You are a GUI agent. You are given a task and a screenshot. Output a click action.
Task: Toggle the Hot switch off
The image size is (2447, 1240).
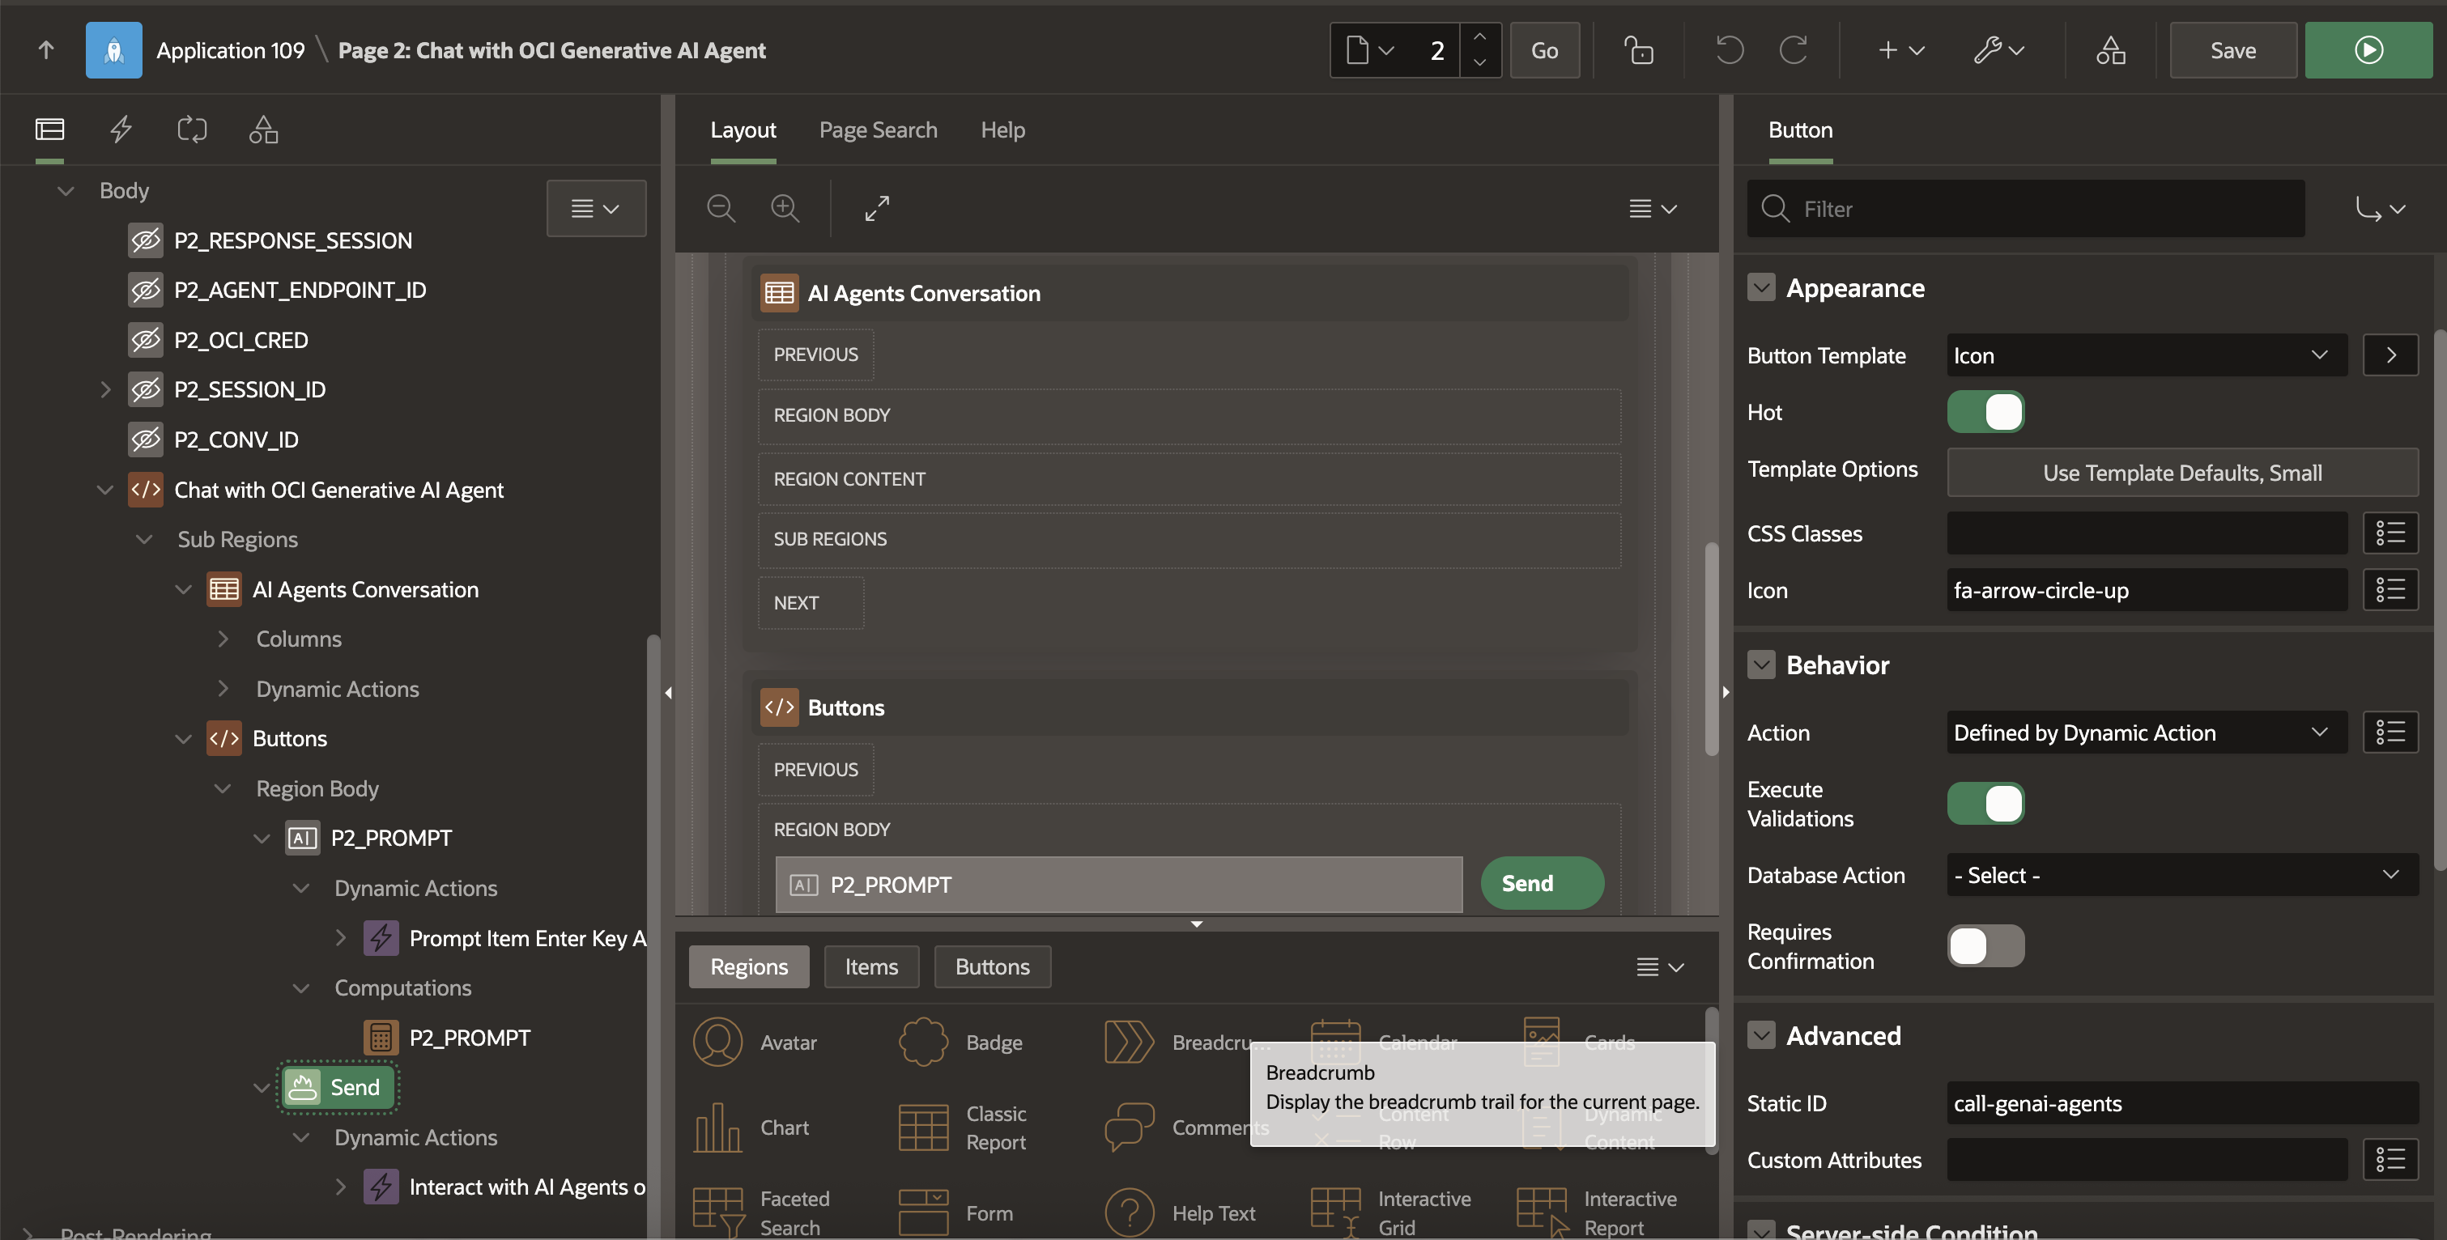1985,412
